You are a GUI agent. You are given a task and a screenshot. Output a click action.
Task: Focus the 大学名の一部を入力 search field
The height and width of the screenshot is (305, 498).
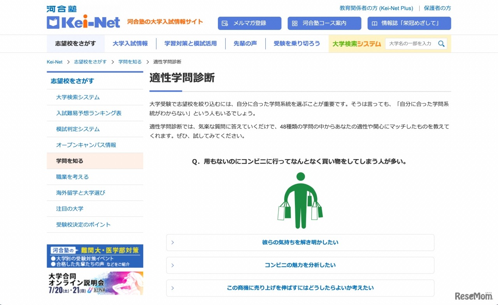tap(411, 44)
